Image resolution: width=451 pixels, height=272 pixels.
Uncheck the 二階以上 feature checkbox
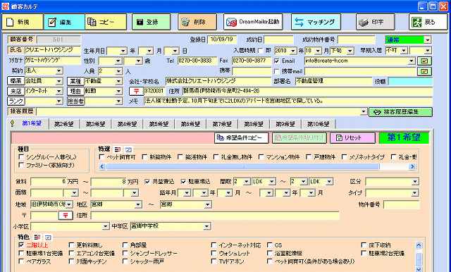[x=20, y=245]
